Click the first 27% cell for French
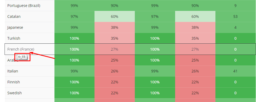The width and height of the screenshot is (256, 102). click(115, 49)
